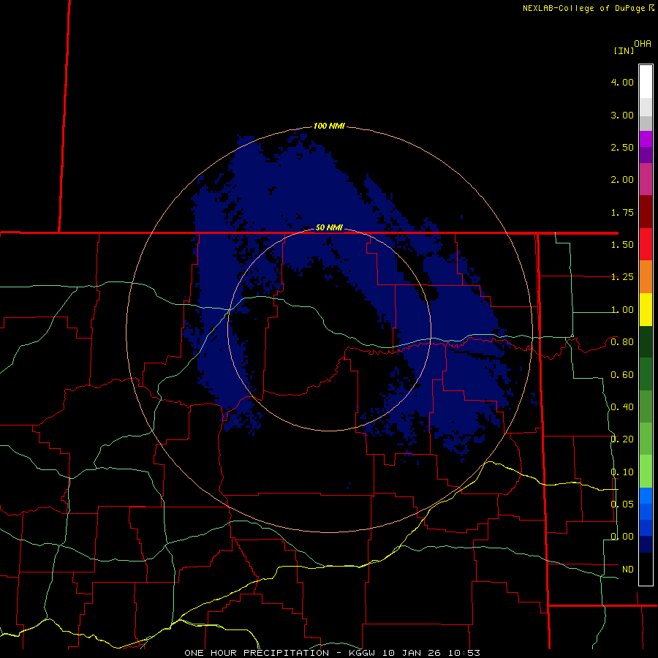The height and width of the screenshot is (658, 658).
Task: Click the 0.20 legend value
Action: 622,439
